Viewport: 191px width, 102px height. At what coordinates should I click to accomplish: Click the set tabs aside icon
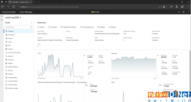(6, 2)
